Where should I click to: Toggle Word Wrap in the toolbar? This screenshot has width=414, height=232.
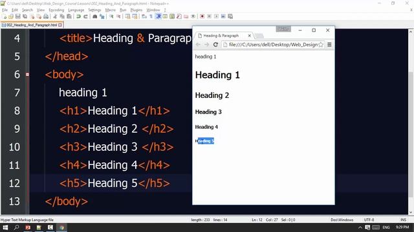(144, 16)
